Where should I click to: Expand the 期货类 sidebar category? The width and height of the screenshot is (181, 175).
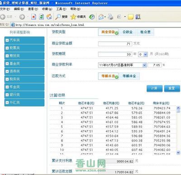tap(24, 56)
